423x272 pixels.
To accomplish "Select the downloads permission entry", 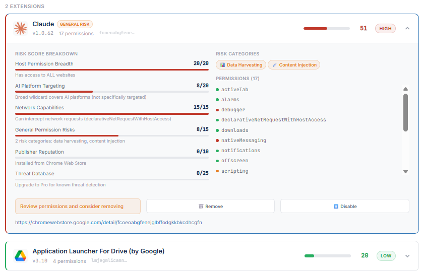I will point(232,130).
